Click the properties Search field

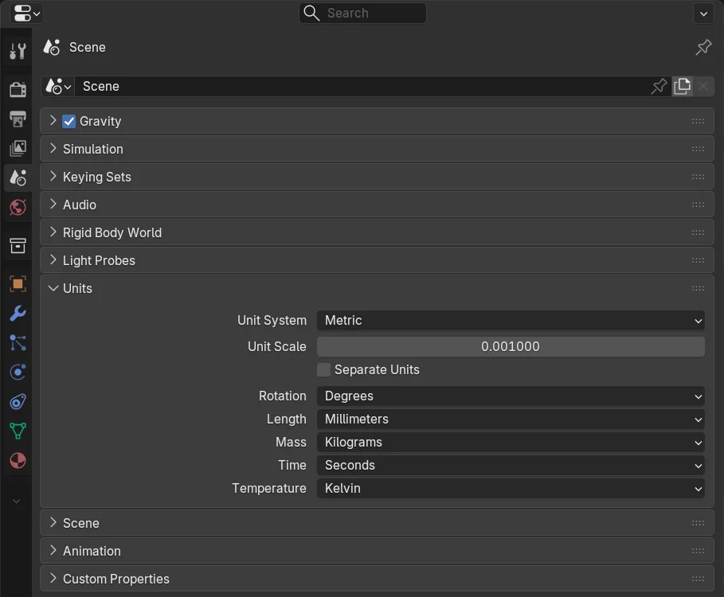(362, 13)
